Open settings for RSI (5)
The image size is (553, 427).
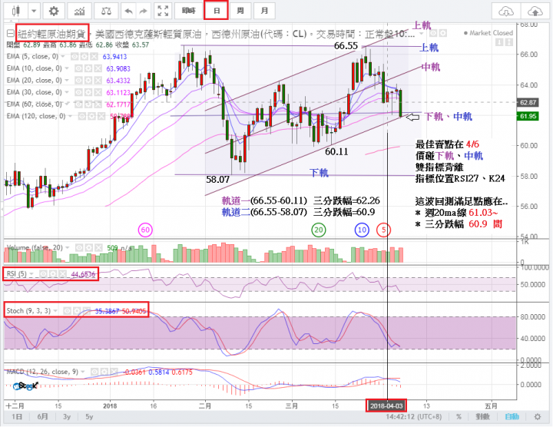coord(52,274)
